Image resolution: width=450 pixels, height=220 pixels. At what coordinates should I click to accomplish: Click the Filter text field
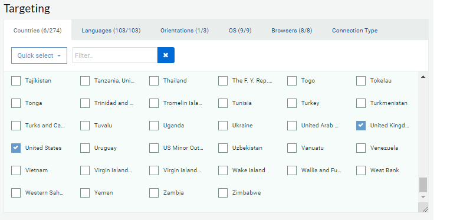coord(115,55)
